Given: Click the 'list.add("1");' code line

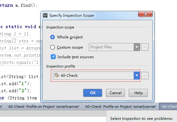Looking at the screenshot, I should 16,84.
